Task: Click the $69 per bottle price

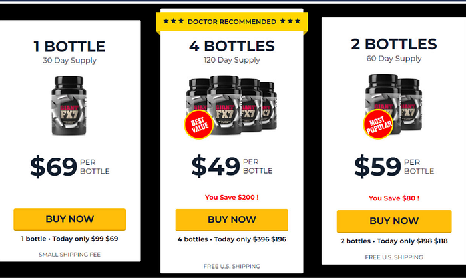Action: 70,166
